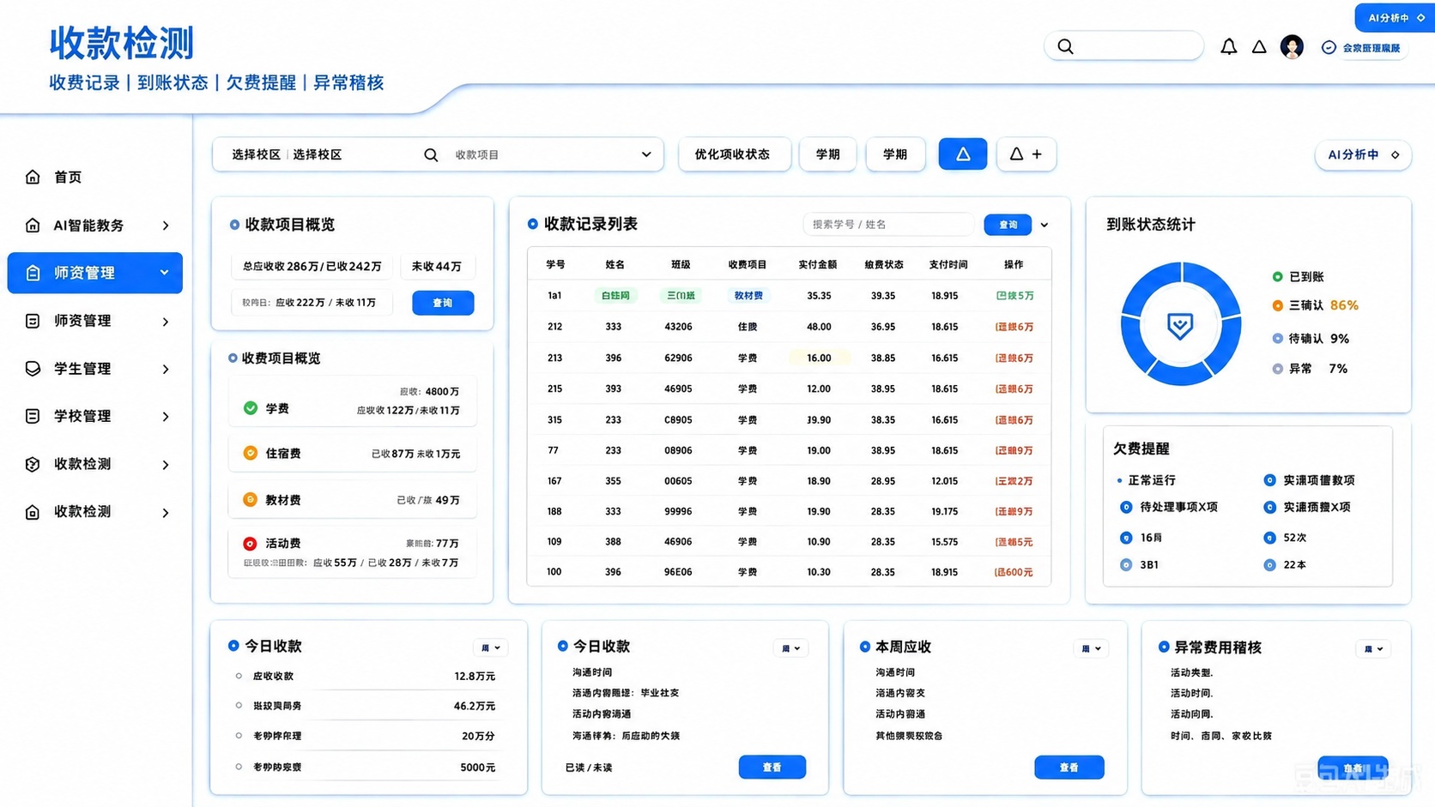Expand 学生管理 submenu chevron
1435x807 pixels.
166,369
